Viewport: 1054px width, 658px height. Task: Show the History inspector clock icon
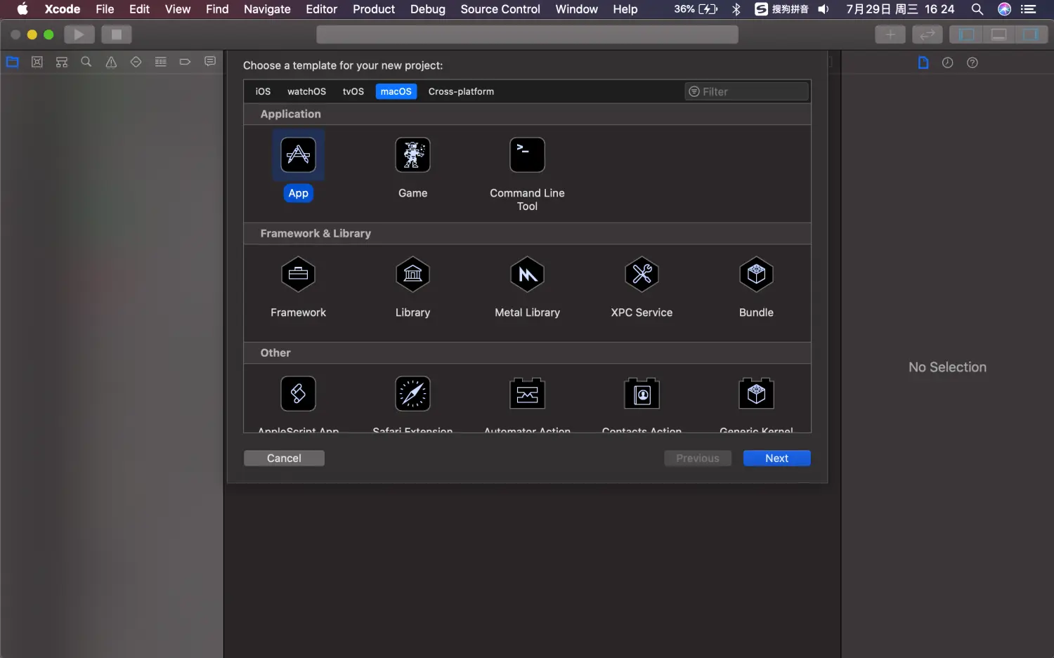tap(947, 62)
